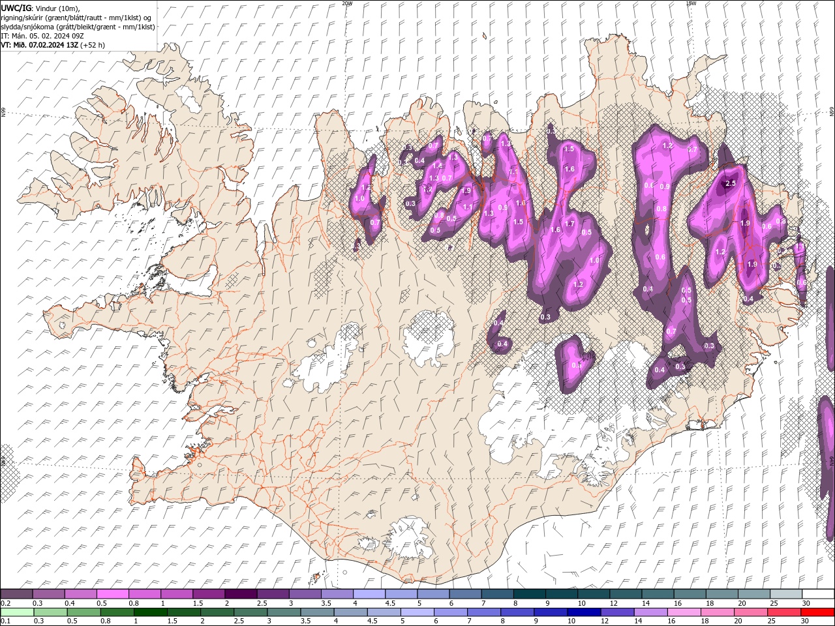This screenshot has width=835, height=626.
Task: Click the 15W longitude label
Action: 691,3
